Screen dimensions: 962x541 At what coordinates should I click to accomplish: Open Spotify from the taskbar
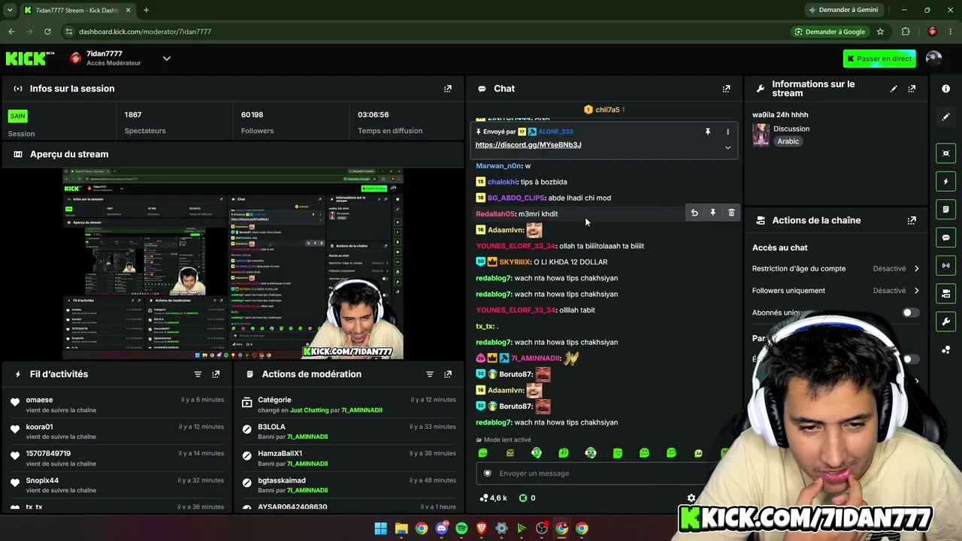click(461, 528)
